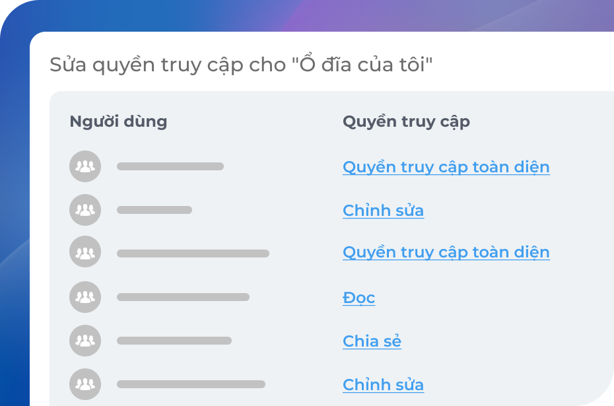614x406 pixels.
Task: Open the "Chỉnh sửa" link in the last row
Action: [383, 385]
